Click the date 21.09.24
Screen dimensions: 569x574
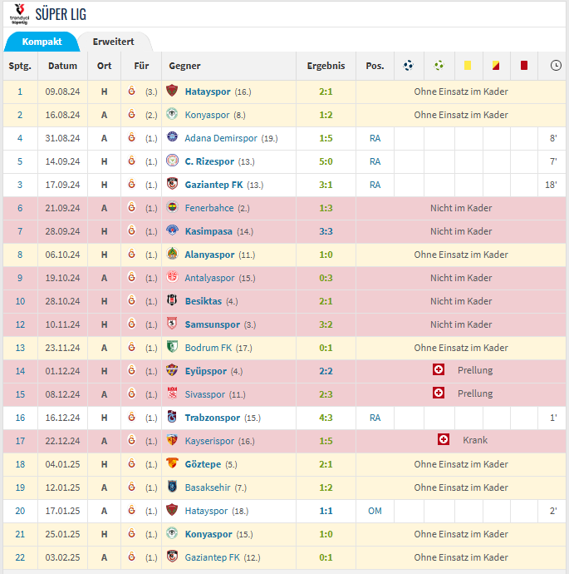(62, 208)
